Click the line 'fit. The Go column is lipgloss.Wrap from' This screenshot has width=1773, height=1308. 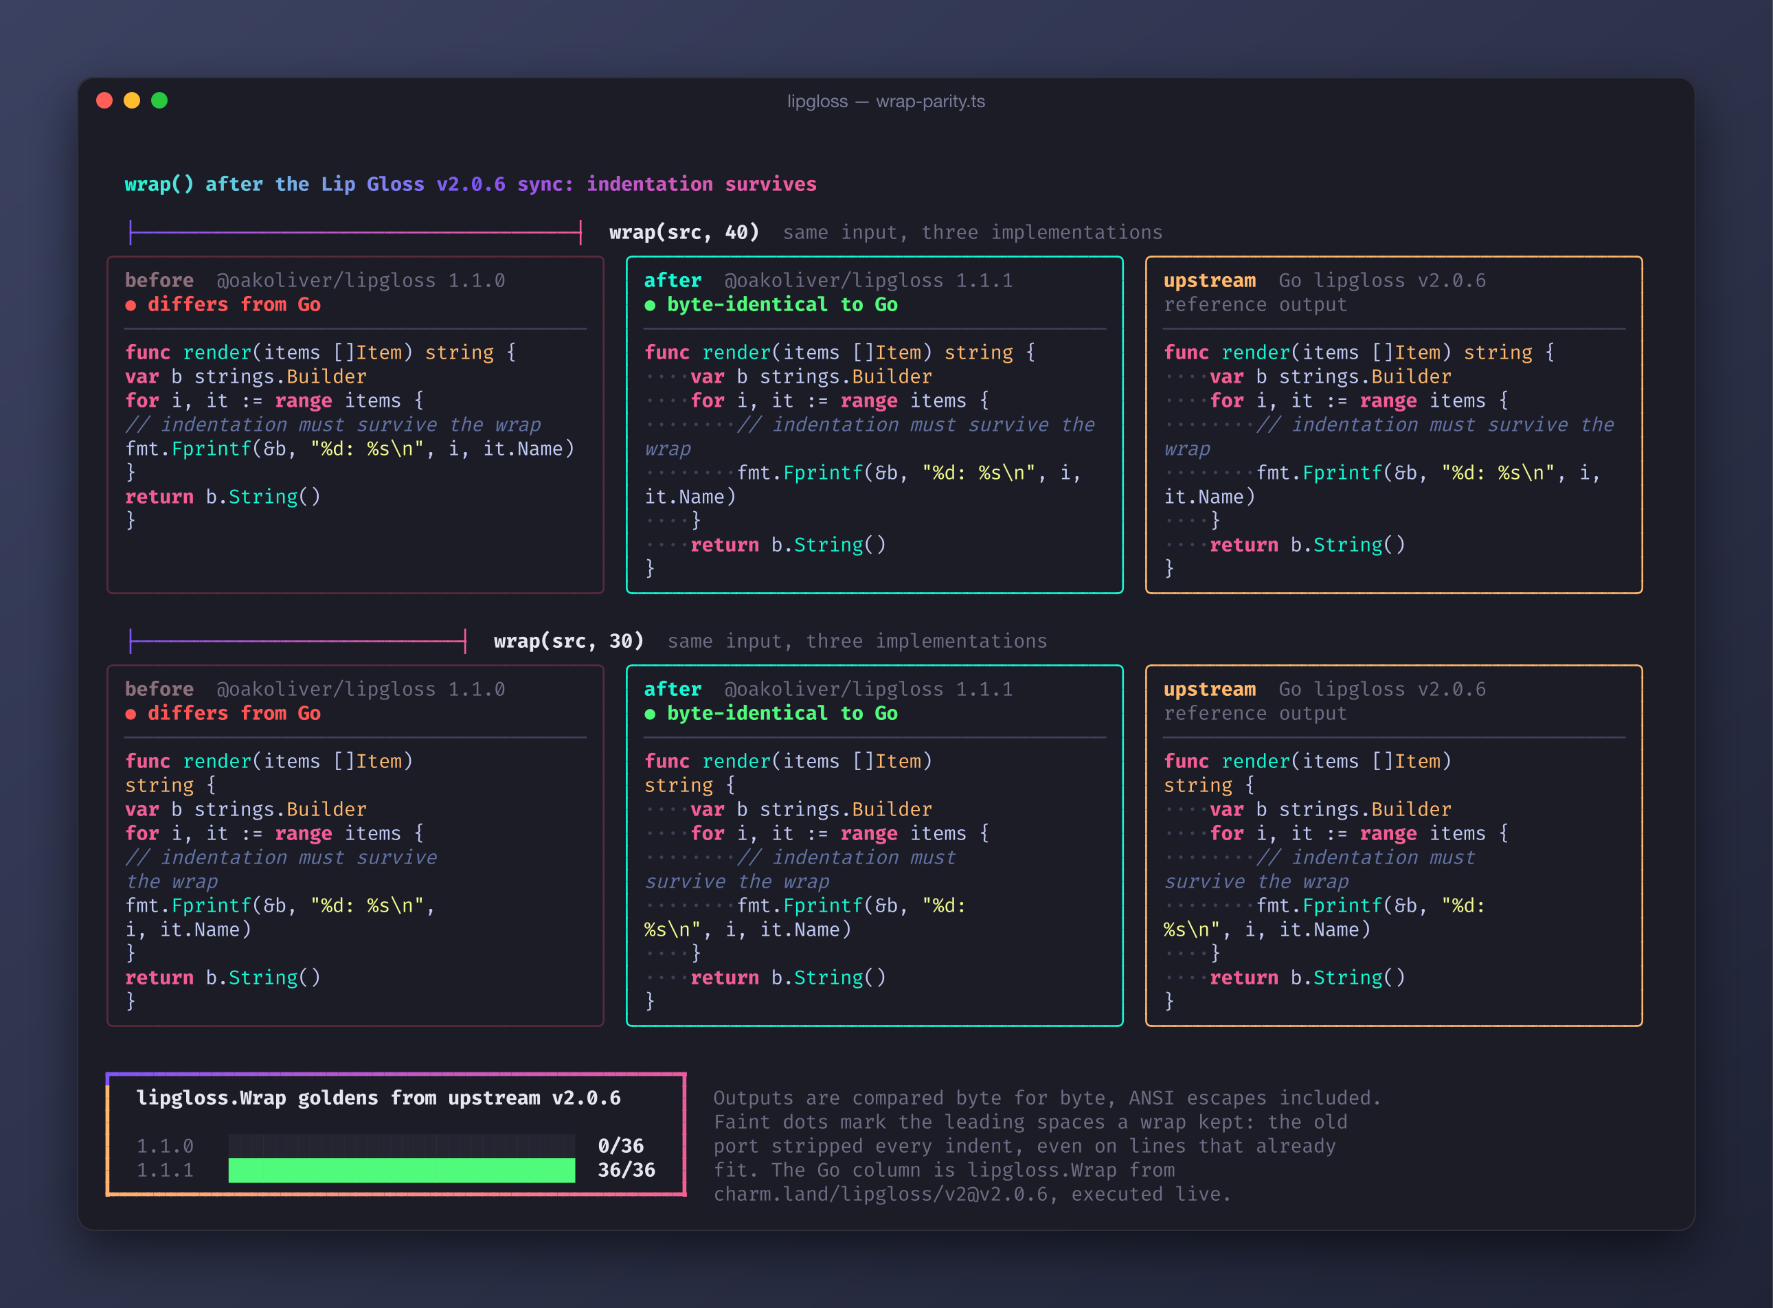click(943, 1170)
